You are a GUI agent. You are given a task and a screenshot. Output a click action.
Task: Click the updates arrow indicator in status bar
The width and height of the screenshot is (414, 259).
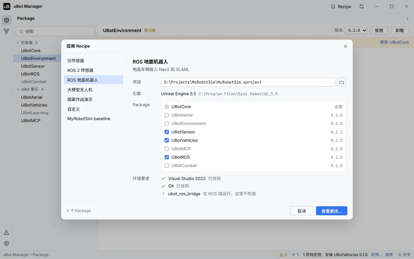coord(295,255)
